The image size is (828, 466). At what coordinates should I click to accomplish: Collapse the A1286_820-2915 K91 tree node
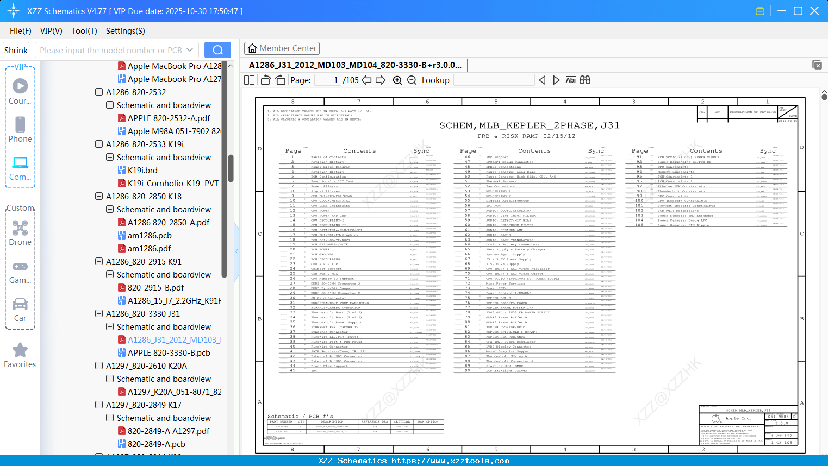pos(99,261)
